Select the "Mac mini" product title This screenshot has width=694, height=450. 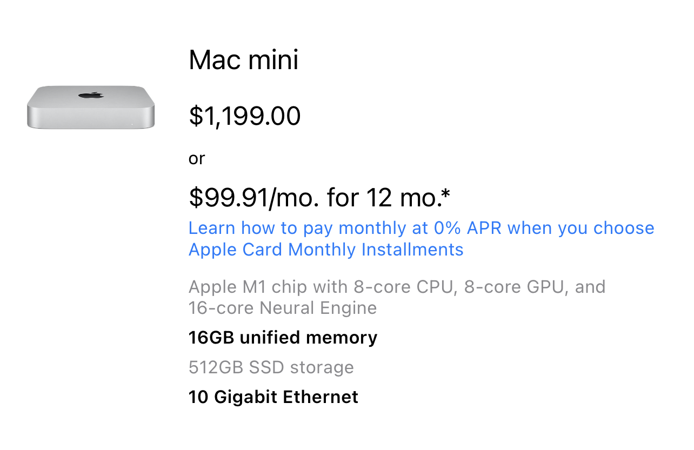coord(243,60)
